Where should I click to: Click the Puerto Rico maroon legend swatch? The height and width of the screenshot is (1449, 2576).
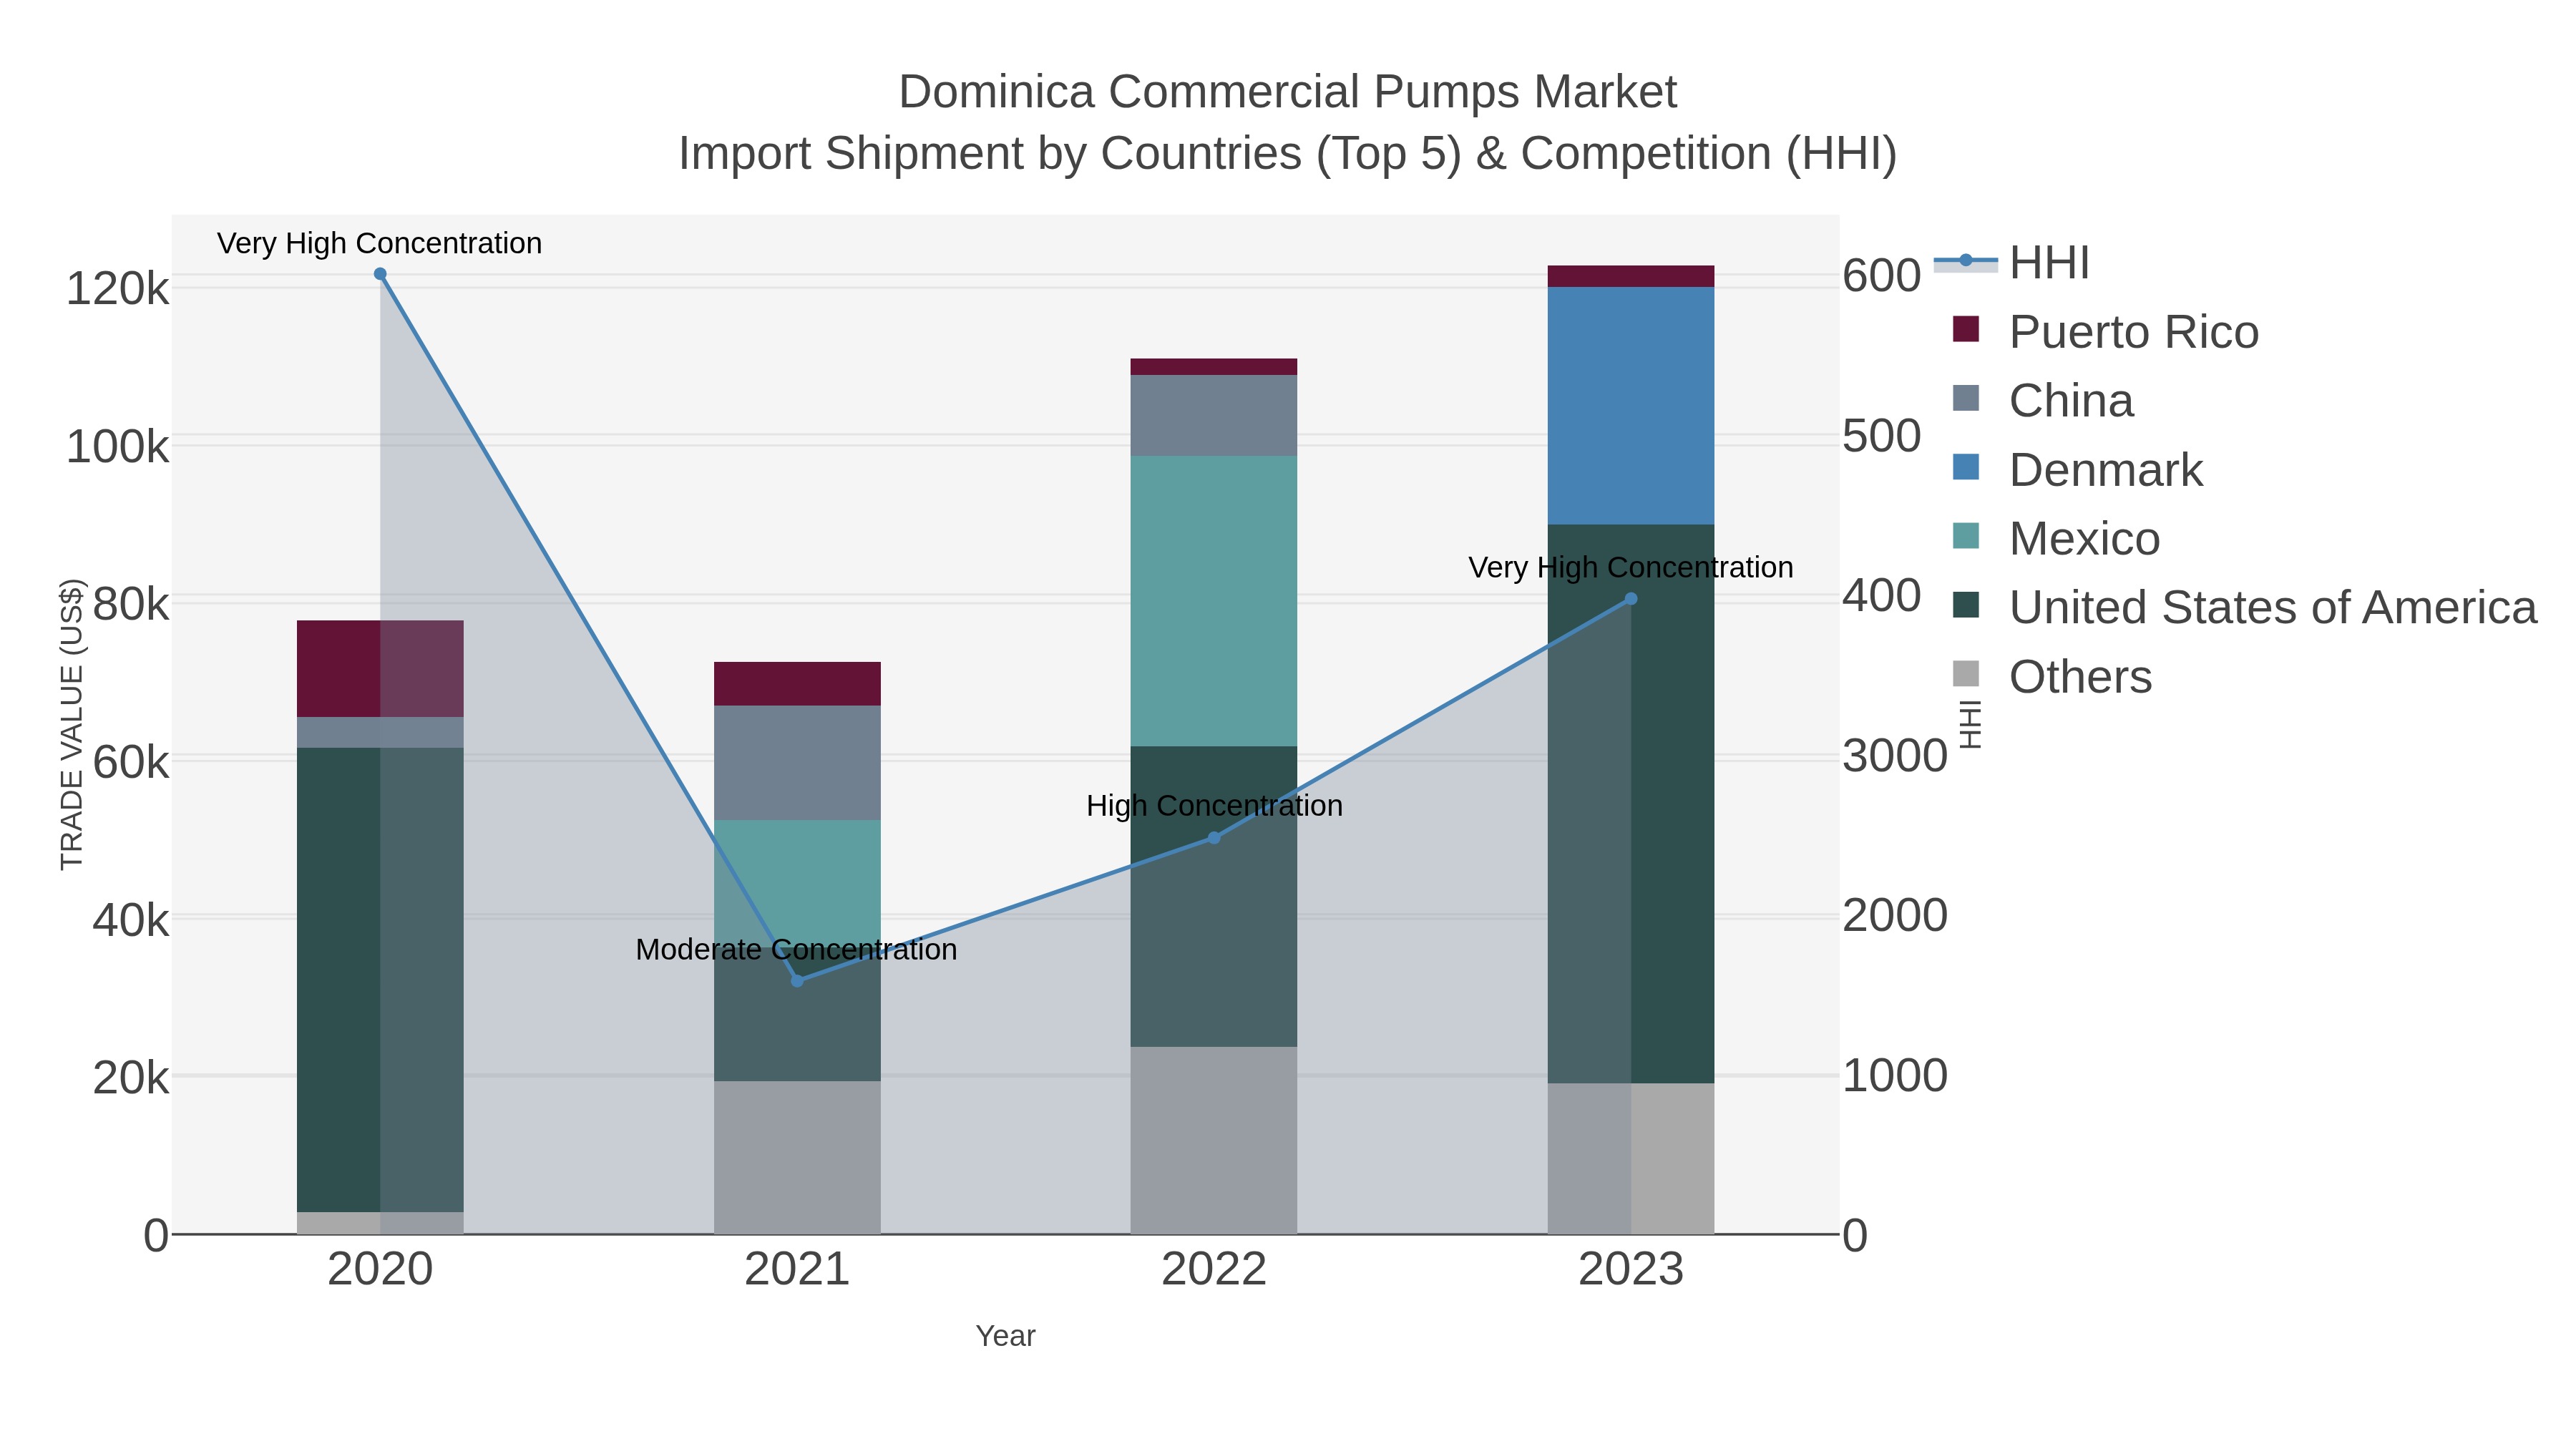tap(1966, 329)
